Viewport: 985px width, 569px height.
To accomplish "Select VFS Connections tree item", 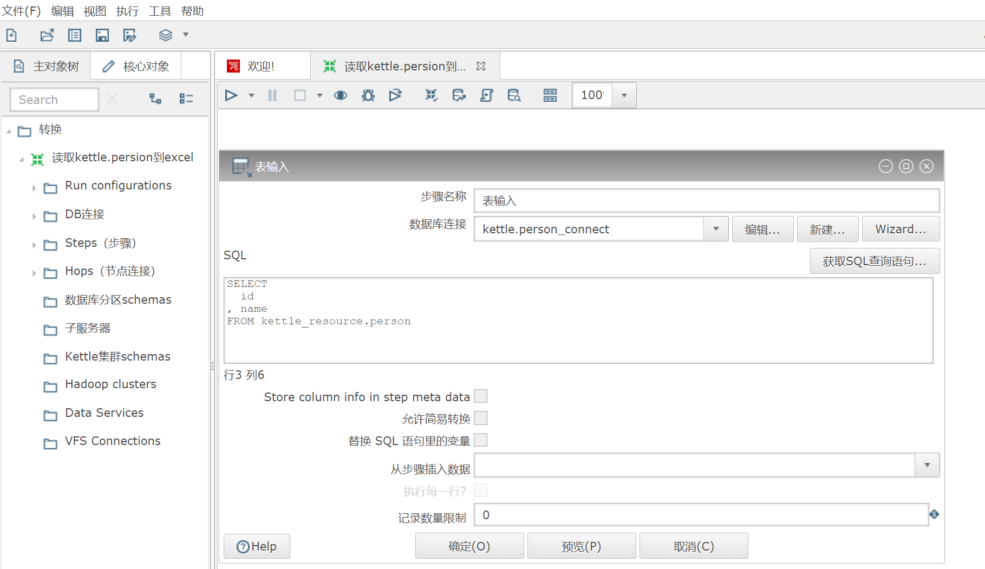I will coord(113,441).
